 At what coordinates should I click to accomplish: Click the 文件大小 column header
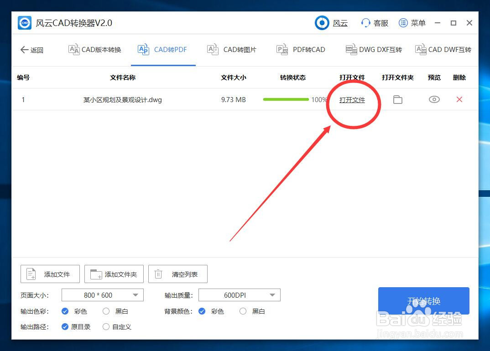[x=234, y=77]
